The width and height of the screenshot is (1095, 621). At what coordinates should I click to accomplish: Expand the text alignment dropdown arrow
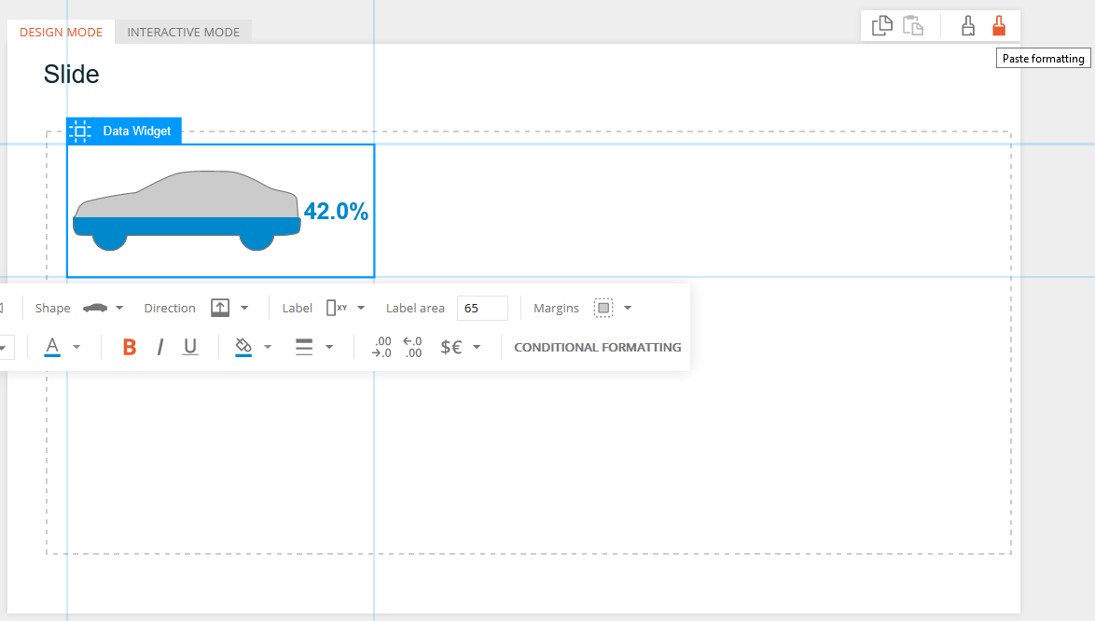(329, 347)
